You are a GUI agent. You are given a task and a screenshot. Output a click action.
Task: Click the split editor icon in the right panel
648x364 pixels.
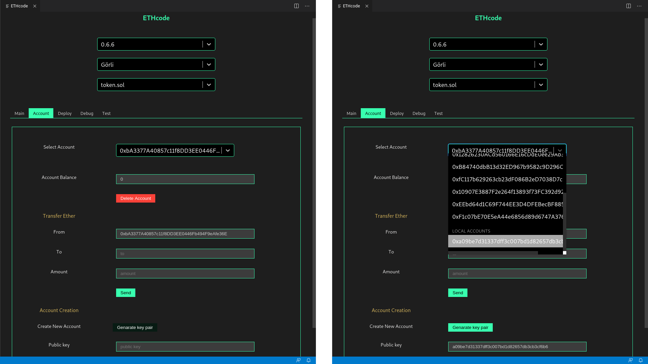click(628, 6)
